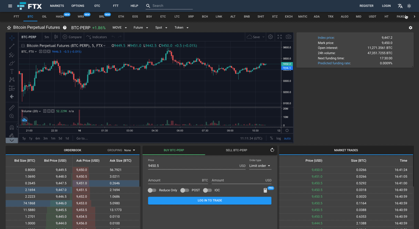Screen dimensions: 419x229
Task: Select the zoom-in tool
Action: point(12,116)
